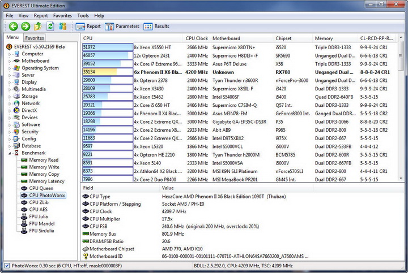Open the Memory Latency benchmark
The height and width of the screenshot is (273, 408).
point(42,181)
